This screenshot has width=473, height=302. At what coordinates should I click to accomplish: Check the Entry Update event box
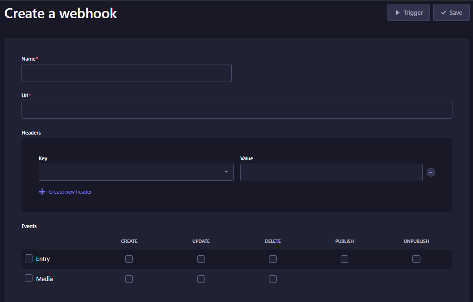(x=201, y=259)
